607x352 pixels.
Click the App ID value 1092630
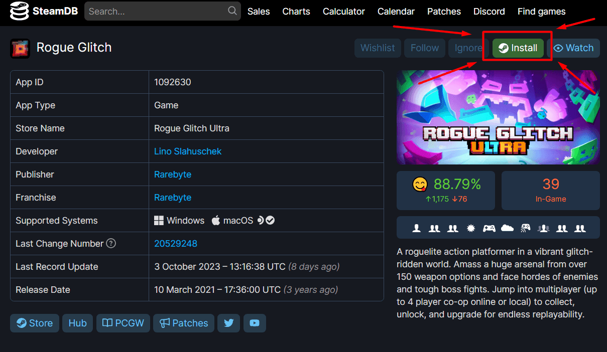point(173,82)
